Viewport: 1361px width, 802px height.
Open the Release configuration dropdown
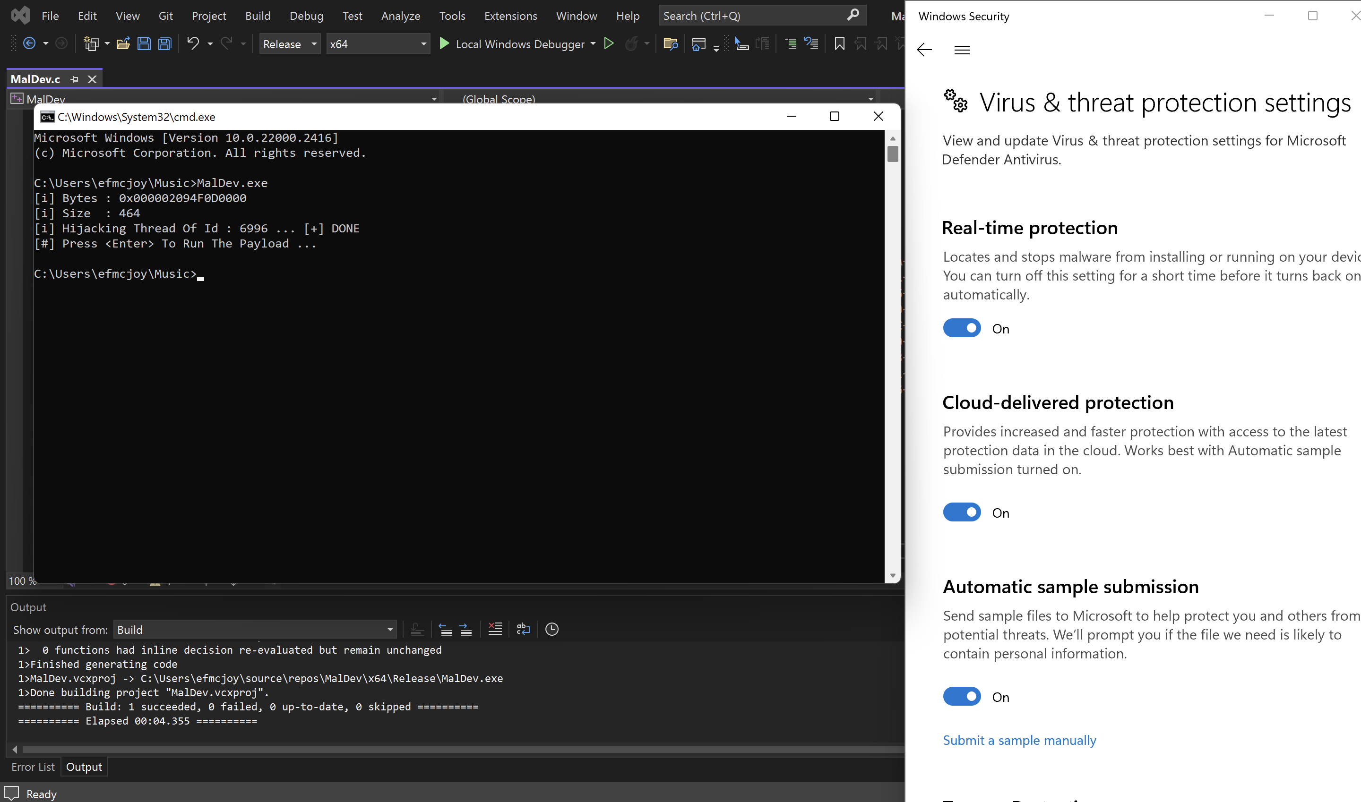pos(289,44)
